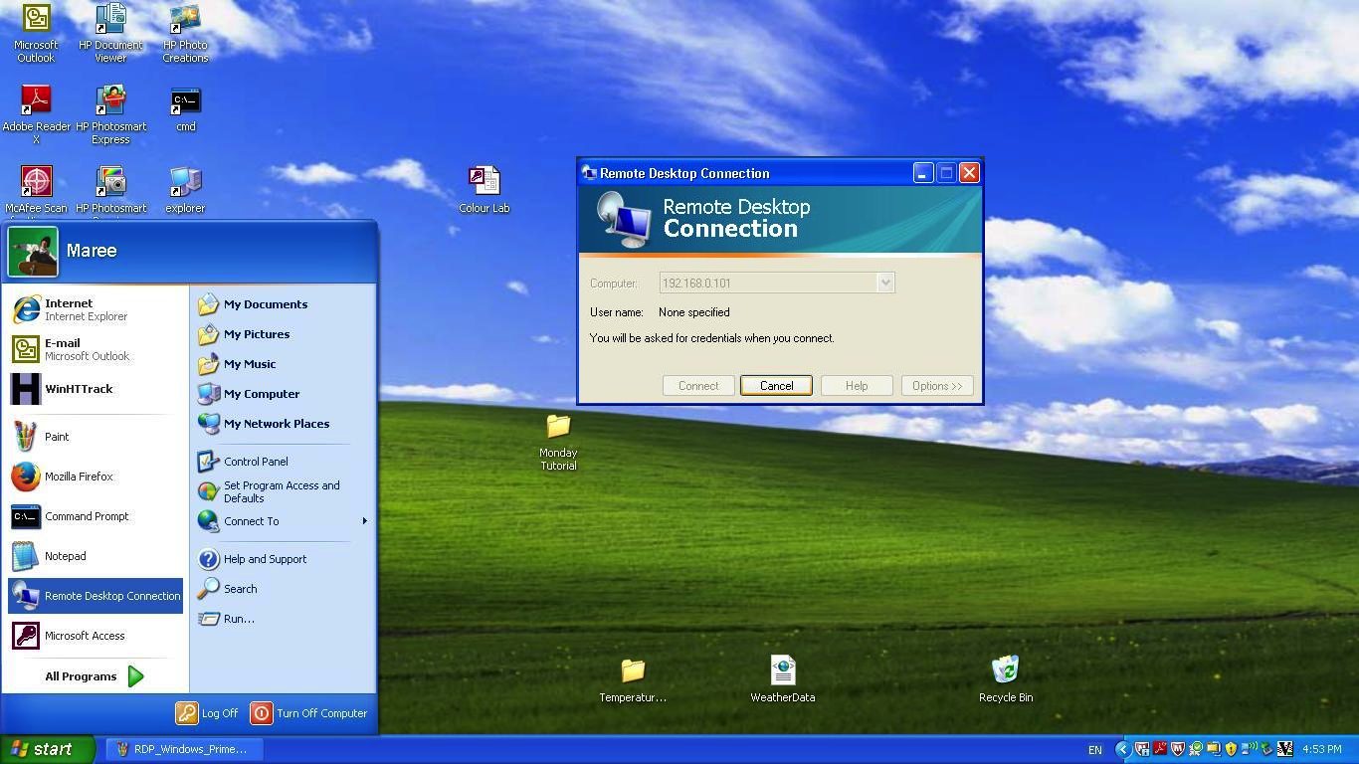This screenshot has width=1359, height=764.
Task: Select Control Panel in Start menu
Action: tap(256, 462)
